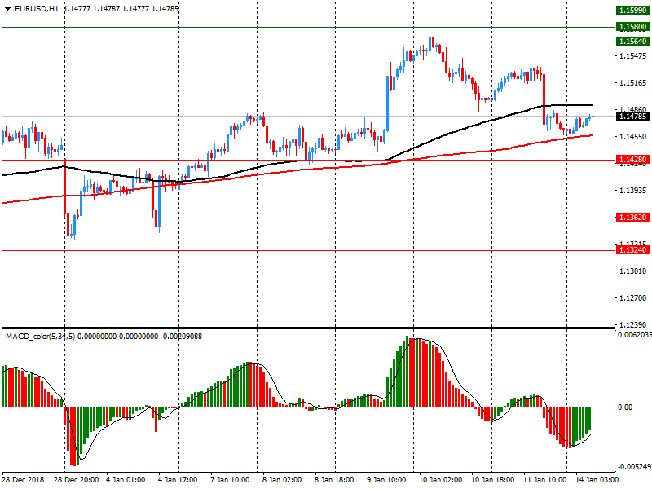Viewport: 652px width, 489px height.
Task: Click the 9 Jan 10:00 time label
Action: (386, 480)
